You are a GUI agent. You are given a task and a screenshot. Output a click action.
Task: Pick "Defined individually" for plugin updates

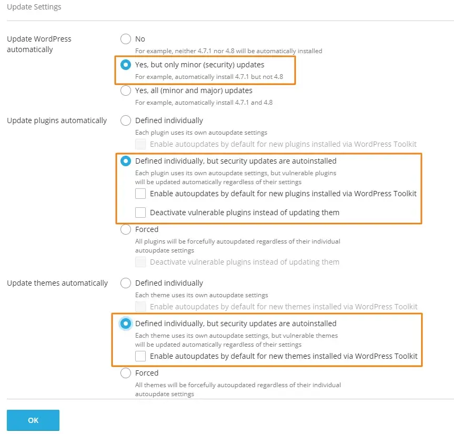[x=126, y=120]
